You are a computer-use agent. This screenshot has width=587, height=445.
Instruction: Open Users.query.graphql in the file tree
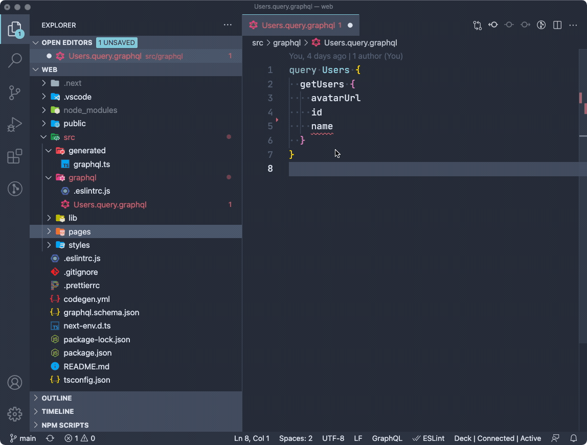[x=136, y=204]
